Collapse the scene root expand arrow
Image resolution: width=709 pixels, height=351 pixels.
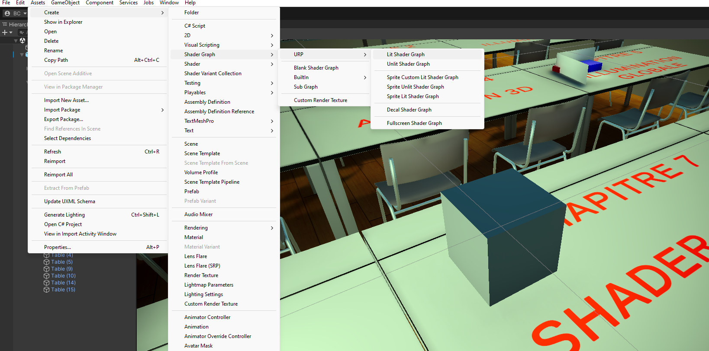(x=16, y=41)
